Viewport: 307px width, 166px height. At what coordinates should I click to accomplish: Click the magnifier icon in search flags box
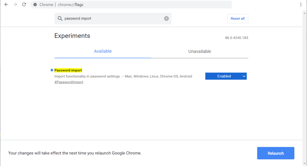(x=60, y=18)
